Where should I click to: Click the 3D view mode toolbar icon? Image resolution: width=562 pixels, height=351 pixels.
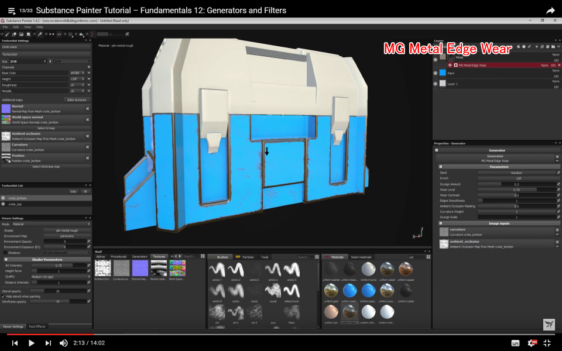click(x=70, y=34)
